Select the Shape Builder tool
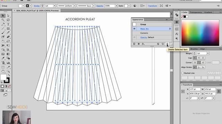The height and width of the screenshot is (124, 222). click(3, 50)
